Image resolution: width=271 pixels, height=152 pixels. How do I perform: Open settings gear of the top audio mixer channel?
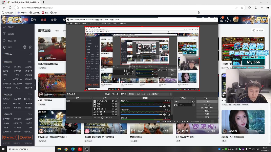(x=169, y=106)
